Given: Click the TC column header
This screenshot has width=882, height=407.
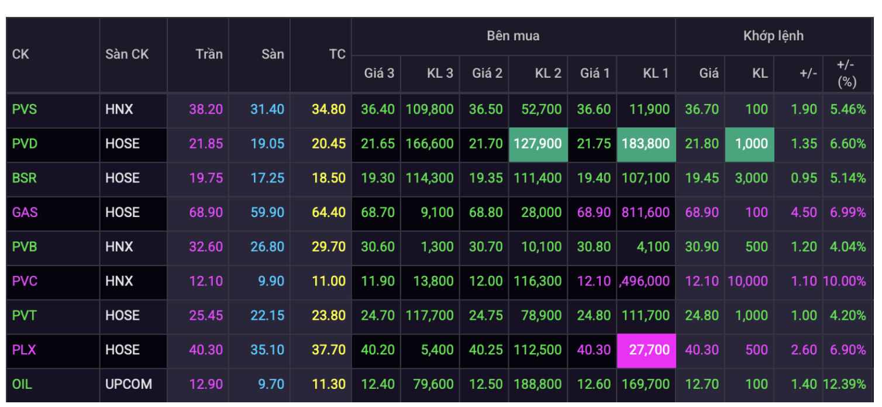Looking at the screenshot, I should click(337, 54).
